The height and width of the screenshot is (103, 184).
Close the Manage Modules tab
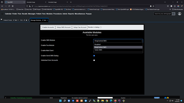pos(47,20)
